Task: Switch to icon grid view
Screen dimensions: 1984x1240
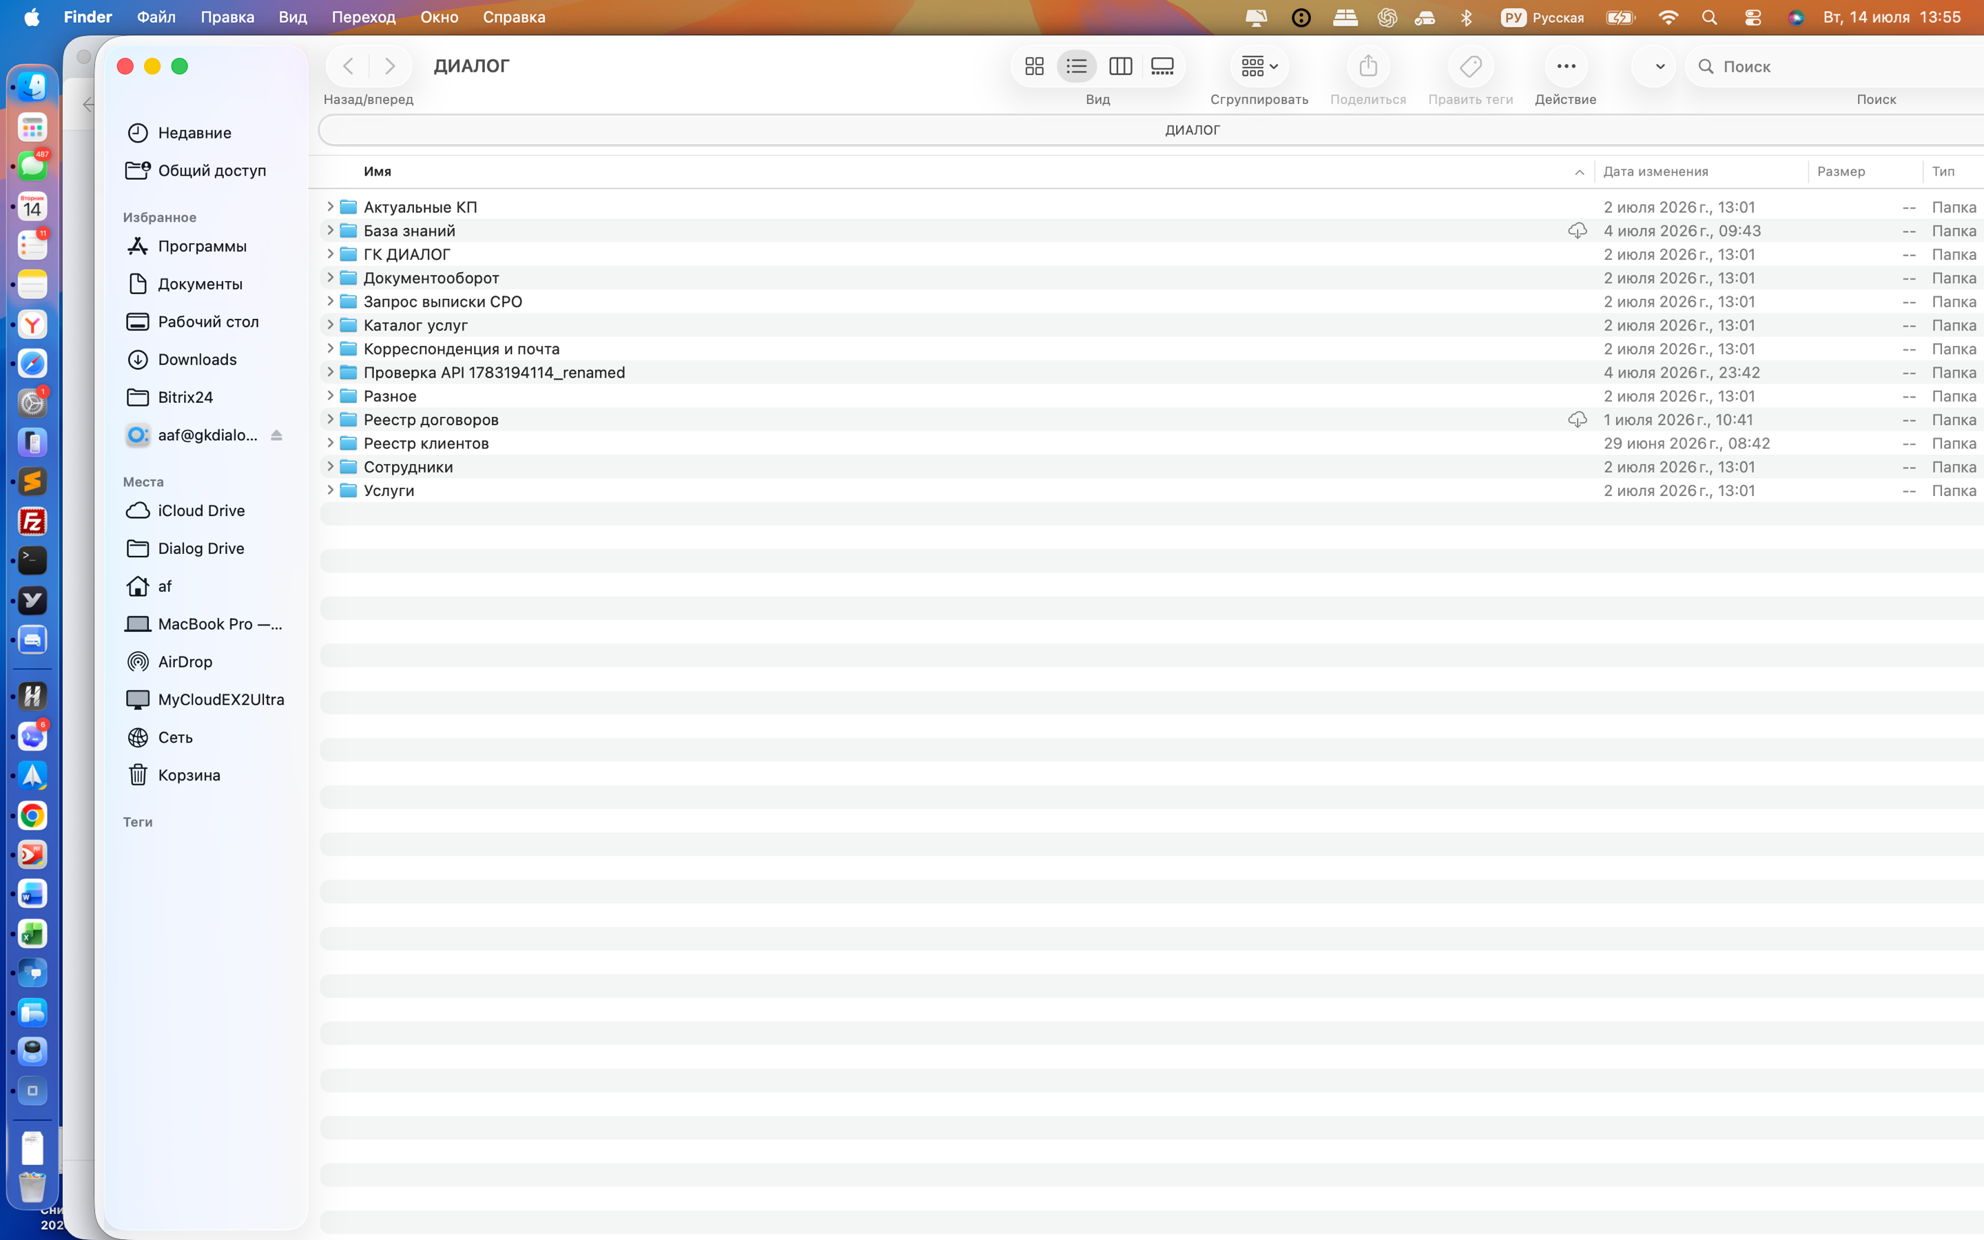Action: pos(1034,66)
